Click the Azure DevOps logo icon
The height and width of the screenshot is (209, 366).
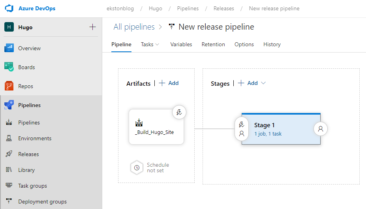9,8
